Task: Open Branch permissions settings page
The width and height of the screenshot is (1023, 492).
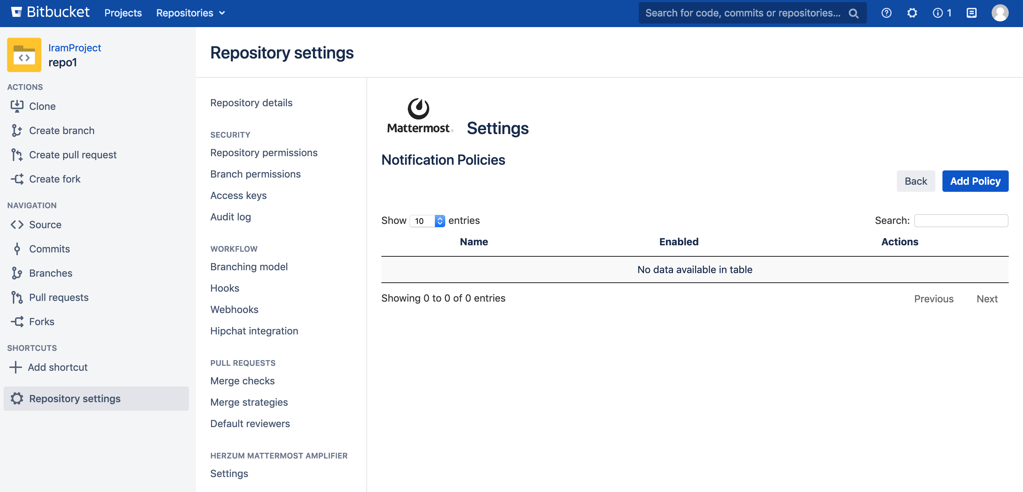Action: [255, 174]
